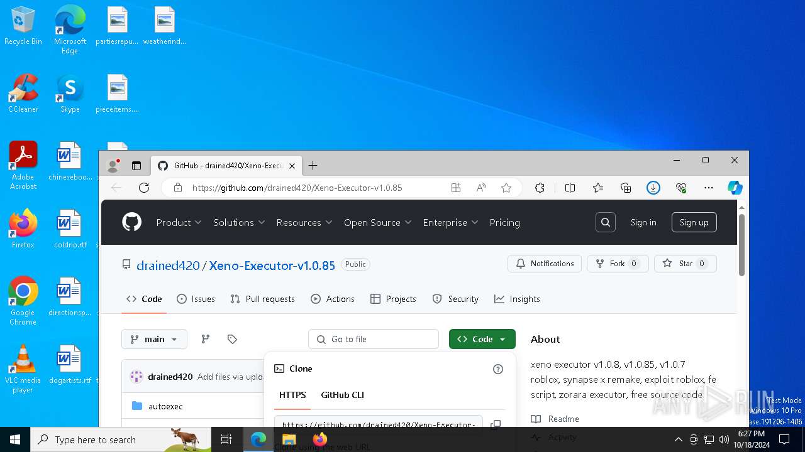Image resolution: width=805 pixels, height=452 pixels.
Task: Click Type here to search box
Action: coord(121,439)
